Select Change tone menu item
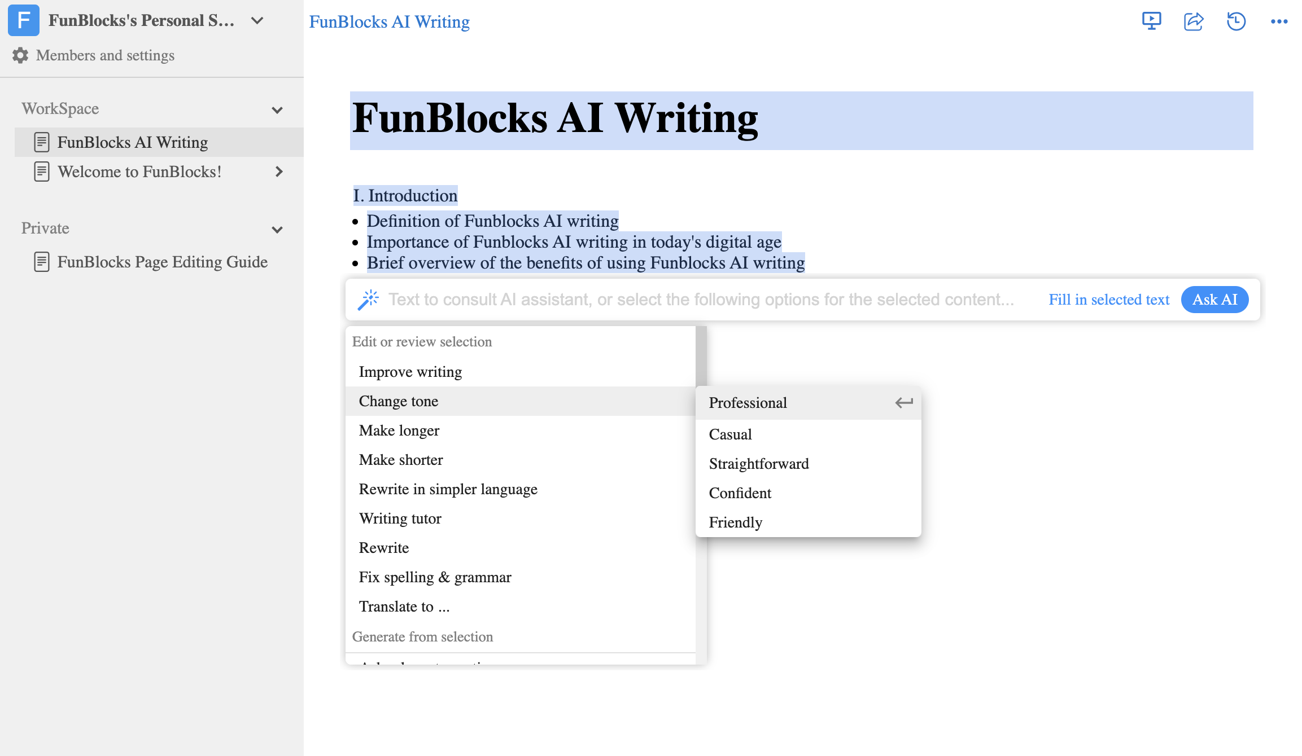This screenshot has height=756, width=1302. coord(521,401)
